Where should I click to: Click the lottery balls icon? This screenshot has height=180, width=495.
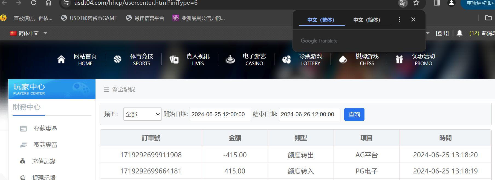coord(286,59)
